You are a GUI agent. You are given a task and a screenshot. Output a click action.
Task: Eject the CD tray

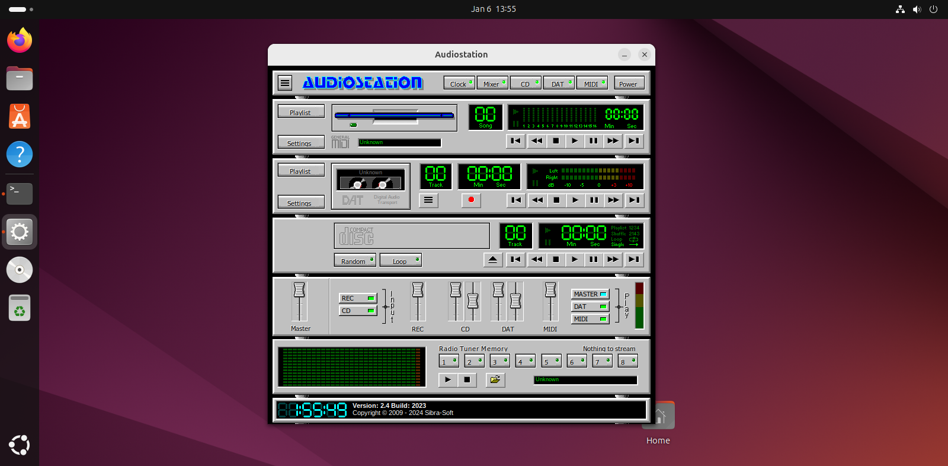tap(493, 260)
